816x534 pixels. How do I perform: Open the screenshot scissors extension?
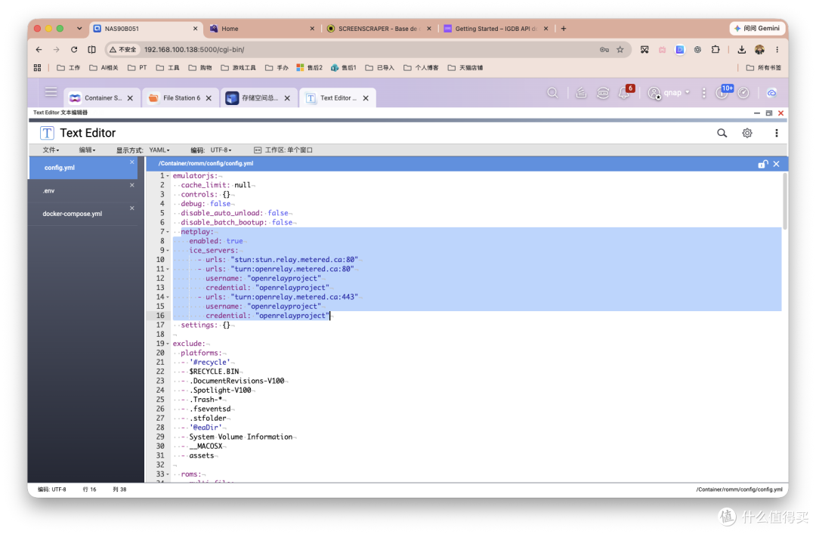[x=644, y=49]
